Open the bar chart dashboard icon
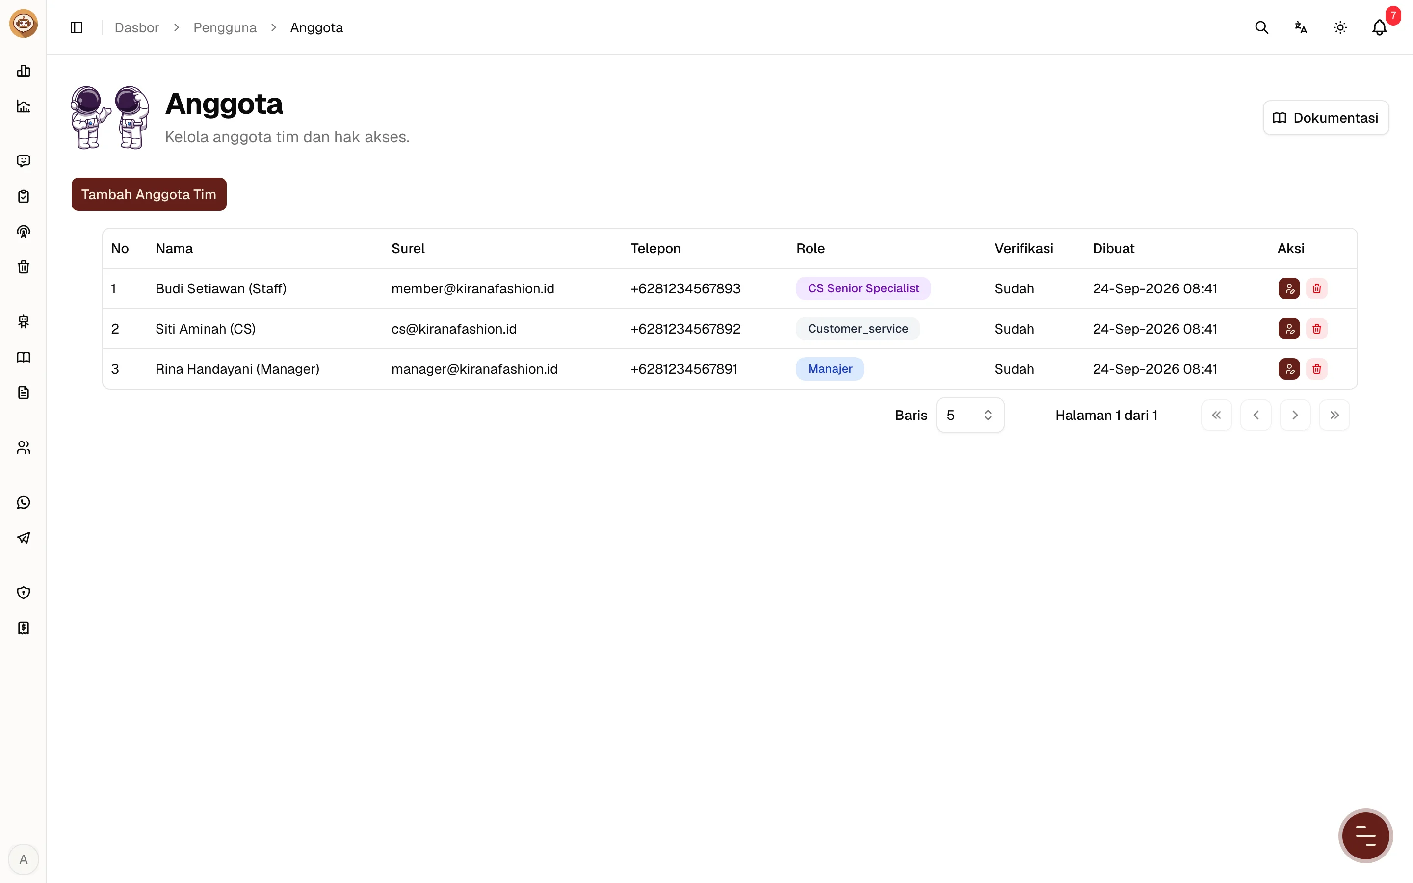 click(x=24, y=71)
